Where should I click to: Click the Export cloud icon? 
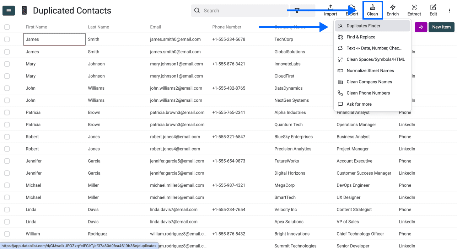tap(351, 8)
